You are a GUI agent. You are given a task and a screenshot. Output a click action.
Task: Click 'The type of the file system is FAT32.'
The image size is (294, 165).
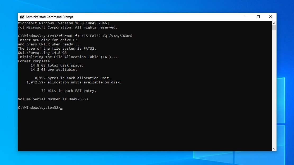[57, 49]
